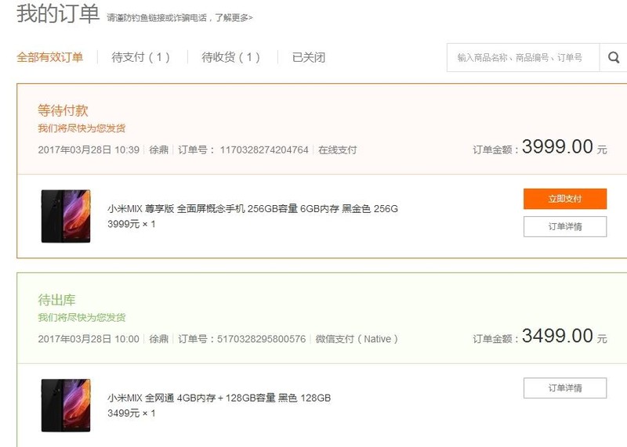Open 订单详情 for the 3999元 order
The image size is (627, 447).
[x=565, y=226]
